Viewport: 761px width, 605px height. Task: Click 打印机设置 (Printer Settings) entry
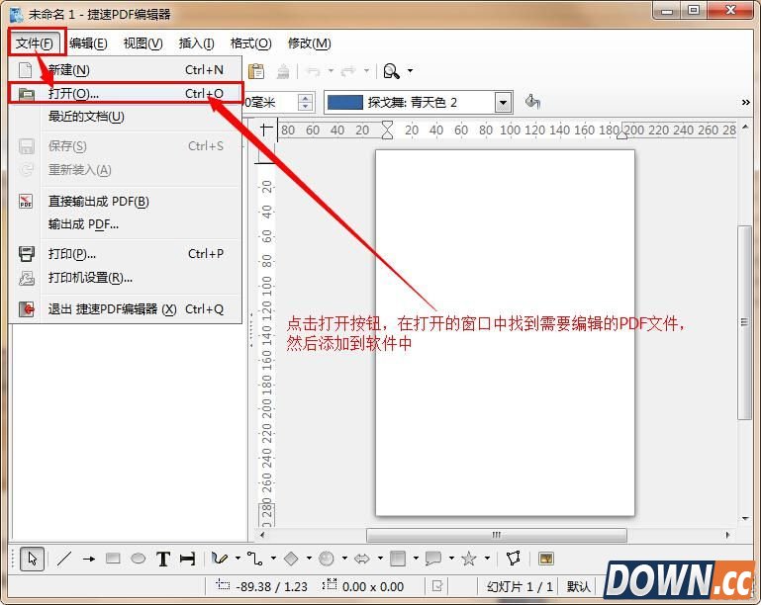(x=90, y=278)
